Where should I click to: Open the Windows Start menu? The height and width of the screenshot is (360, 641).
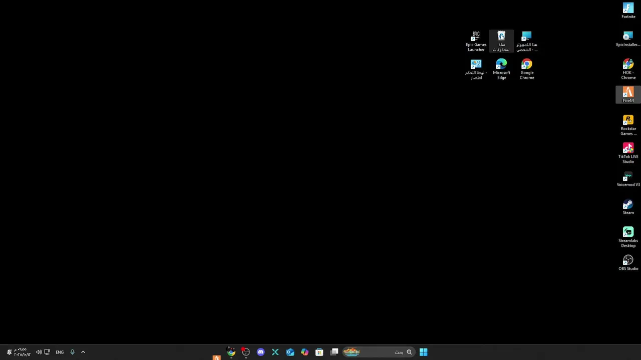click(x=423, y=352)
